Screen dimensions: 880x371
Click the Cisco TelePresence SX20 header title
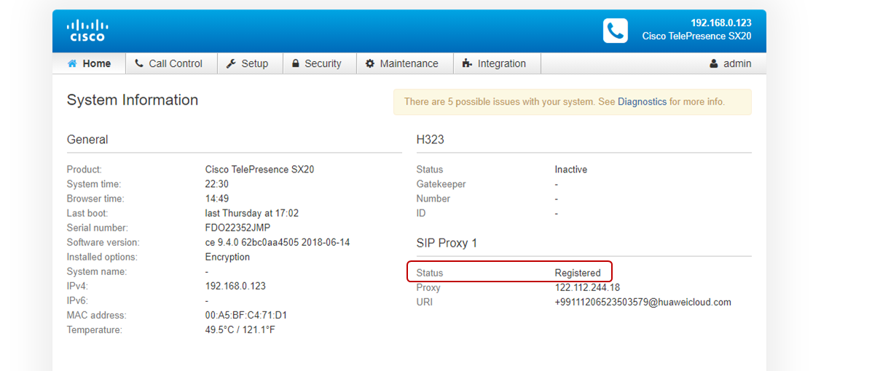(x=696, y=36)
